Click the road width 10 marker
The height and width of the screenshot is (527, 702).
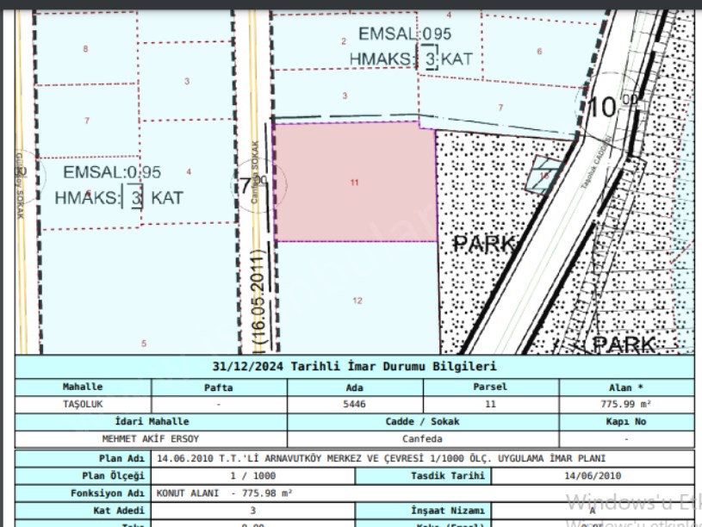pos(607,107)
